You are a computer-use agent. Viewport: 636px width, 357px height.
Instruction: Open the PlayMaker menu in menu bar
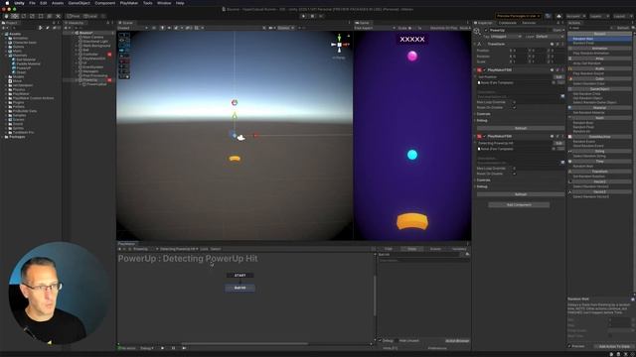pos(129,3)
